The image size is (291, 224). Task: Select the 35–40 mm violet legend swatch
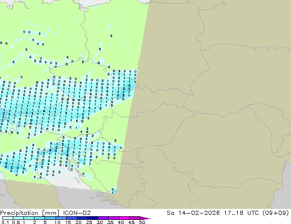(113, 218)
